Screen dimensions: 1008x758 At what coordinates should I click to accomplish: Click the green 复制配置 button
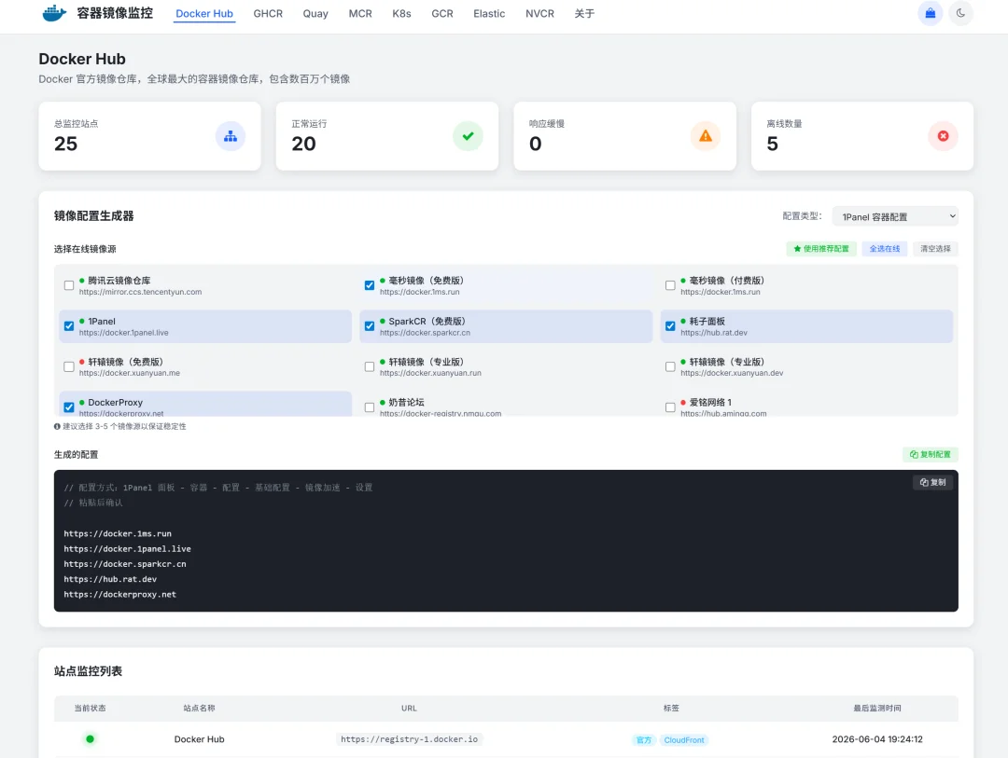[931, 454]
